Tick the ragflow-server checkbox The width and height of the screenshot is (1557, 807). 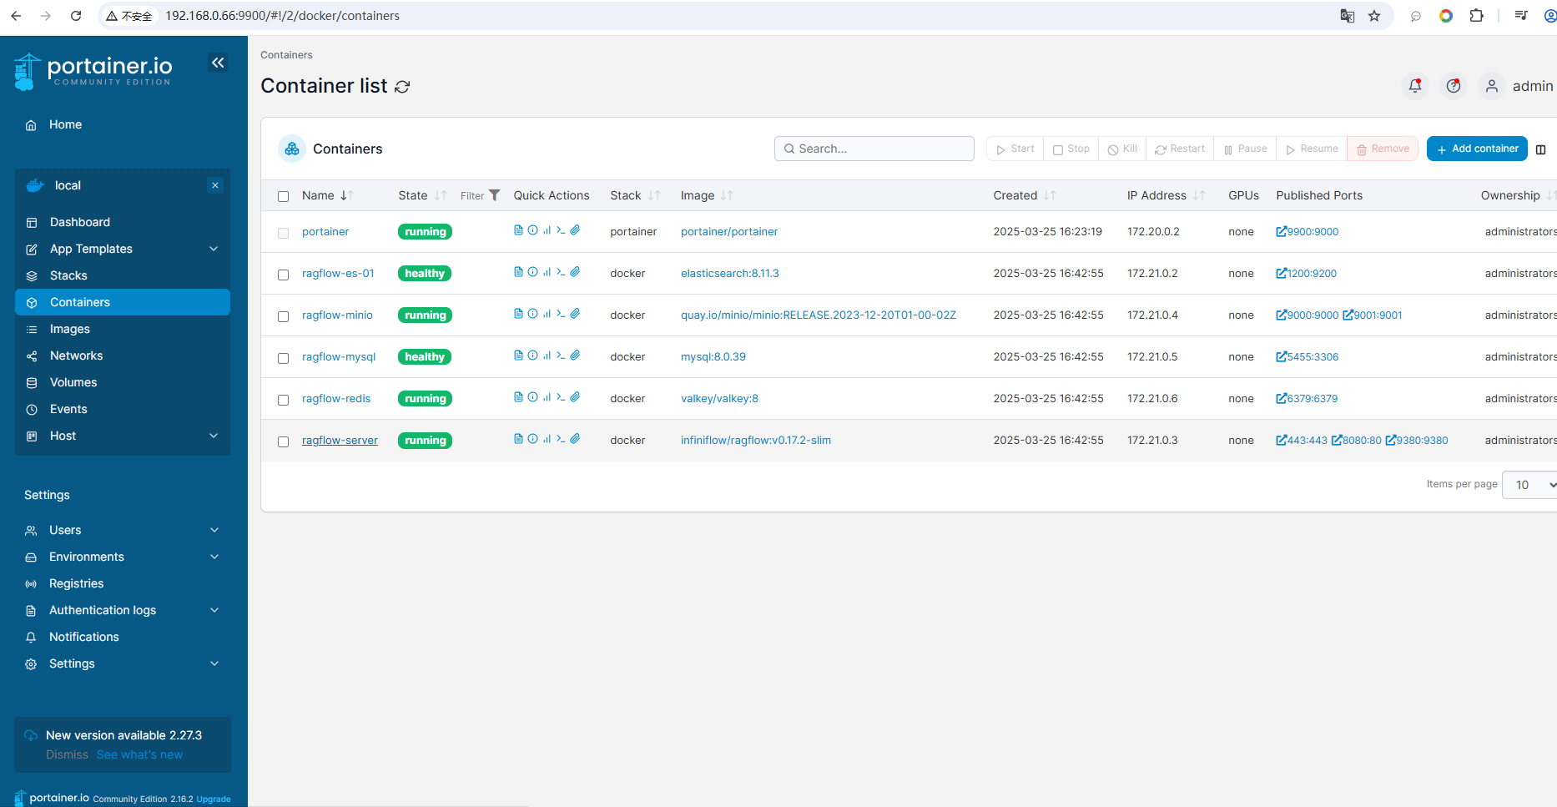(283, 441)
